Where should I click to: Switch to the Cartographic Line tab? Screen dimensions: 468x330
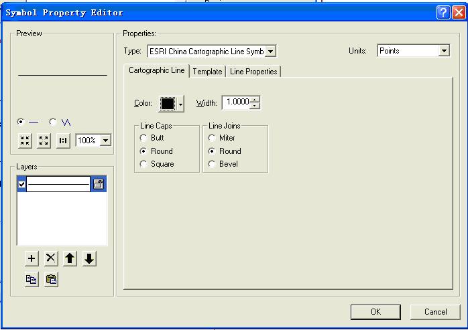click(x=156, y=71)
